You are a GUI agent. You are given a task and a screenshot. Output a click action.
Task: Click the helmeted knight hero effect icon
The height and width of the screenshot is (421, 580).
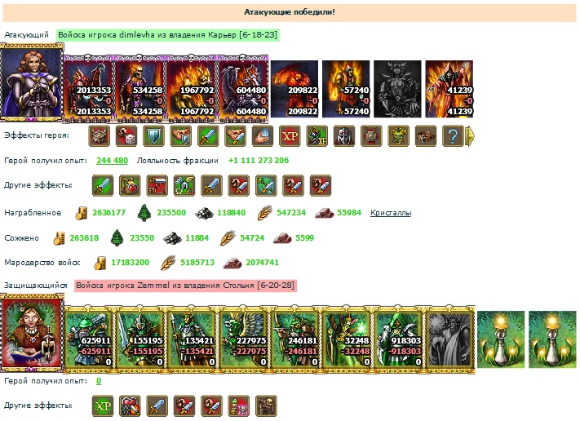point(344,135)
